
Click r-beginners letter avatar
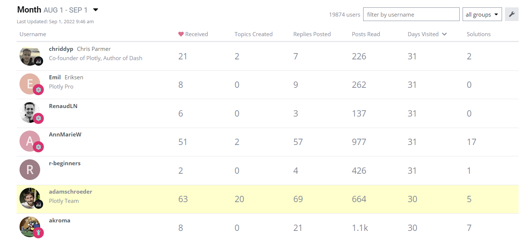tap(30, 170)
